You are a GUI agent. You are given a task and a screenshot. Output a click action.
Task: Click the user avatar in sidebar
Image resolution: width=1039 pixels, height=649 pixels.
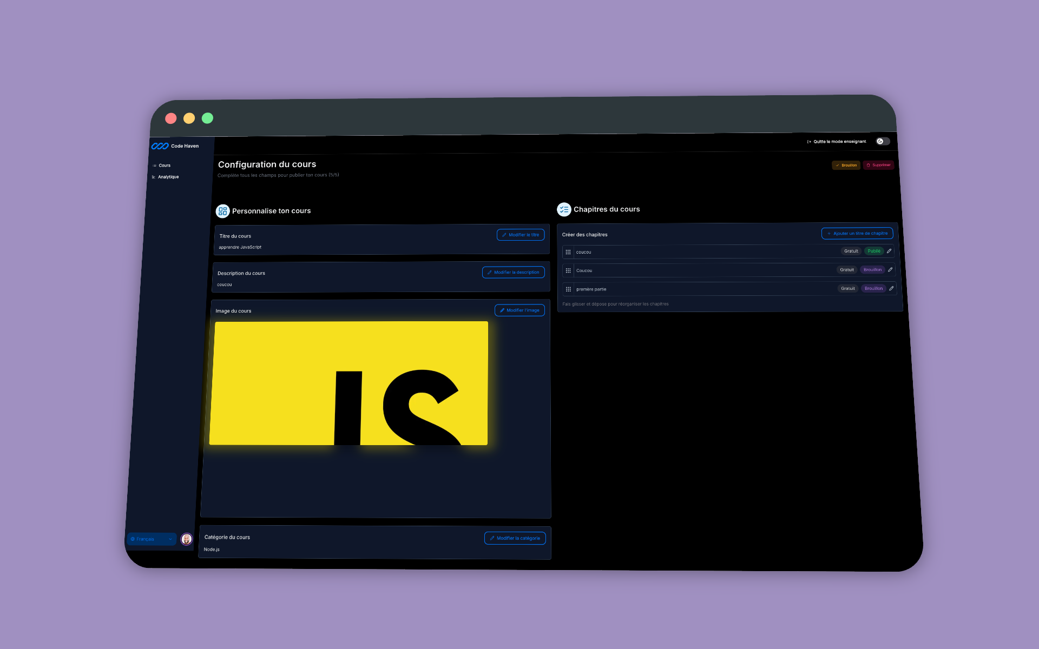tap(187, 539)
